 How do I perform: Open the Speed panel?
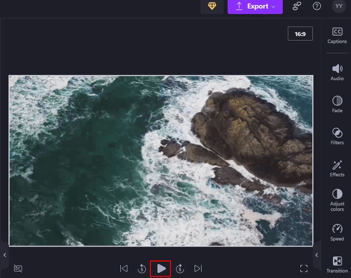click(337, 232)
